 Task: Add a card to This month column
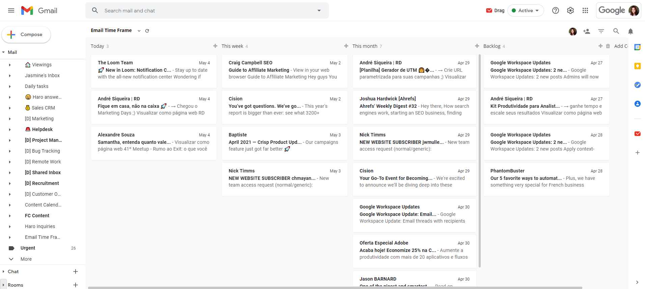[477, 46]
